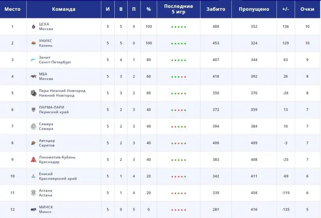321x218 pixels.
Task: Select the place number 12 cell
Action: tap(13, 209)
